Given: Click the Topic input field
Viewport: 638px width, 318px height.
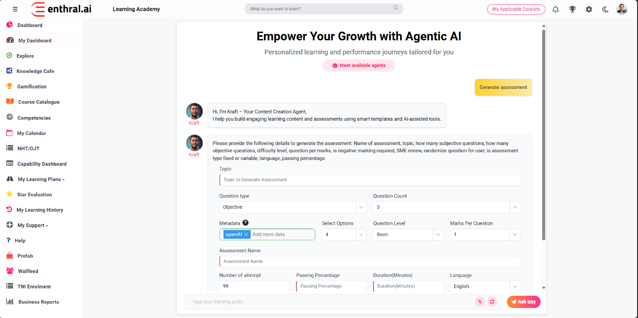Looking at the screenshot, I should coord(370,180).
